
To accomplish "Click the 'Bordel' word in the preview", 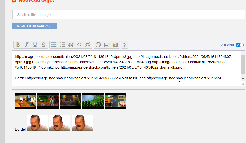I will [x=20, y=129].
